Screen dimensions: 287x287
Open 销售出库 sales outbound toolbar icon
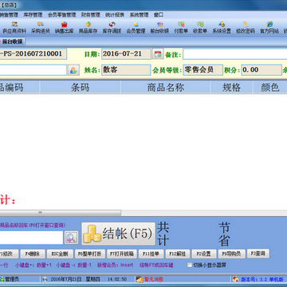tap(65, 28)
